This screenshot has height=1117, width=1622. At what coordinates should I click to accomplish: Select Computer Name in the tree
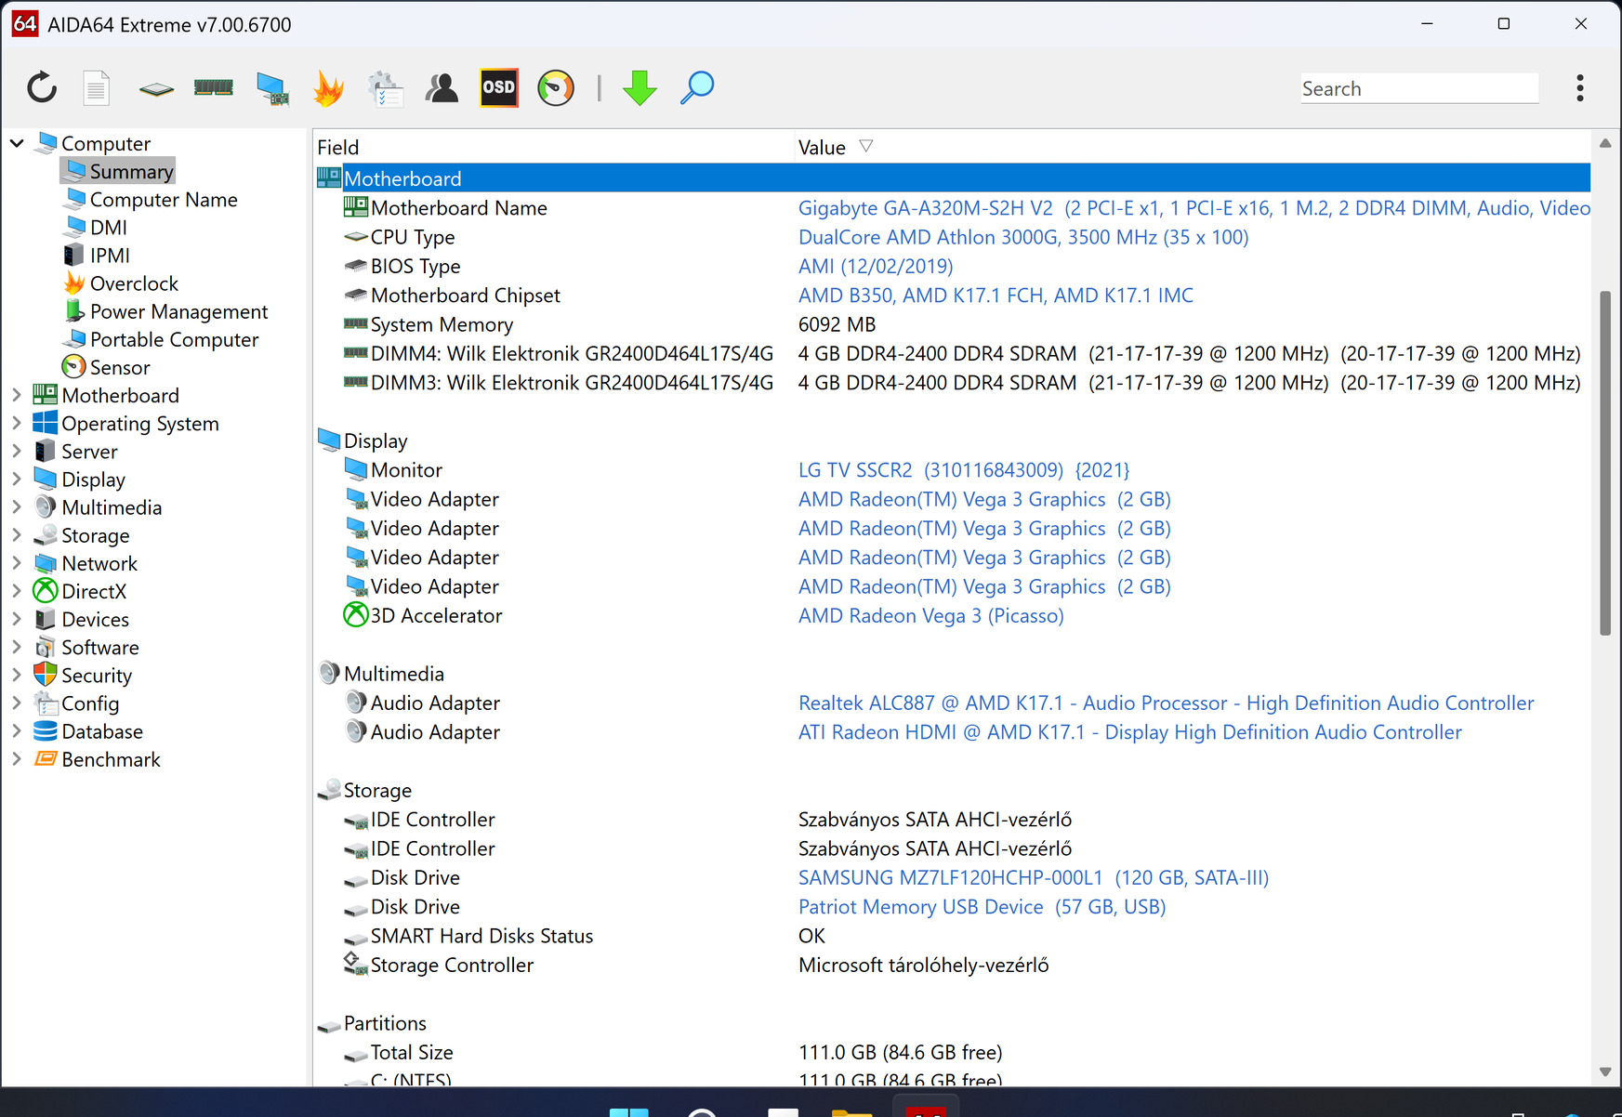[164, 199]
